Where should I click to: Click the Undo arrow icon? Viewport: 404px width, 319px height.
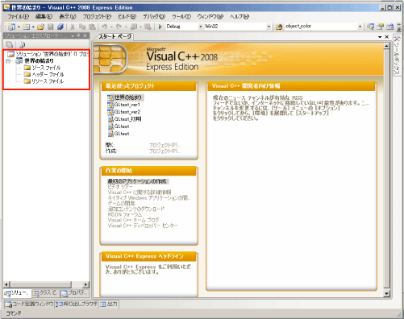(105, 27)
